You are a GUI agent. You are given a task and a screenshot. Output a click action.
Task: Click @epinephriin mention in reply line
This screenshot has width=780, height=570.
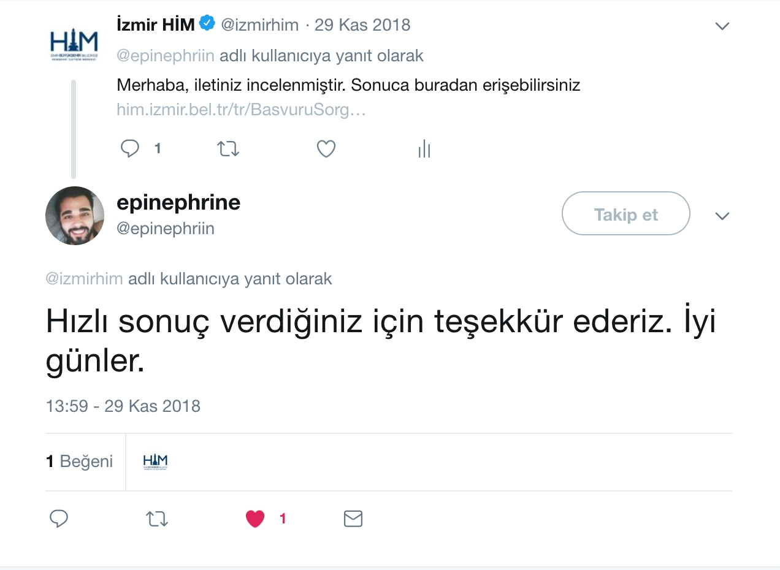(166, 56)
